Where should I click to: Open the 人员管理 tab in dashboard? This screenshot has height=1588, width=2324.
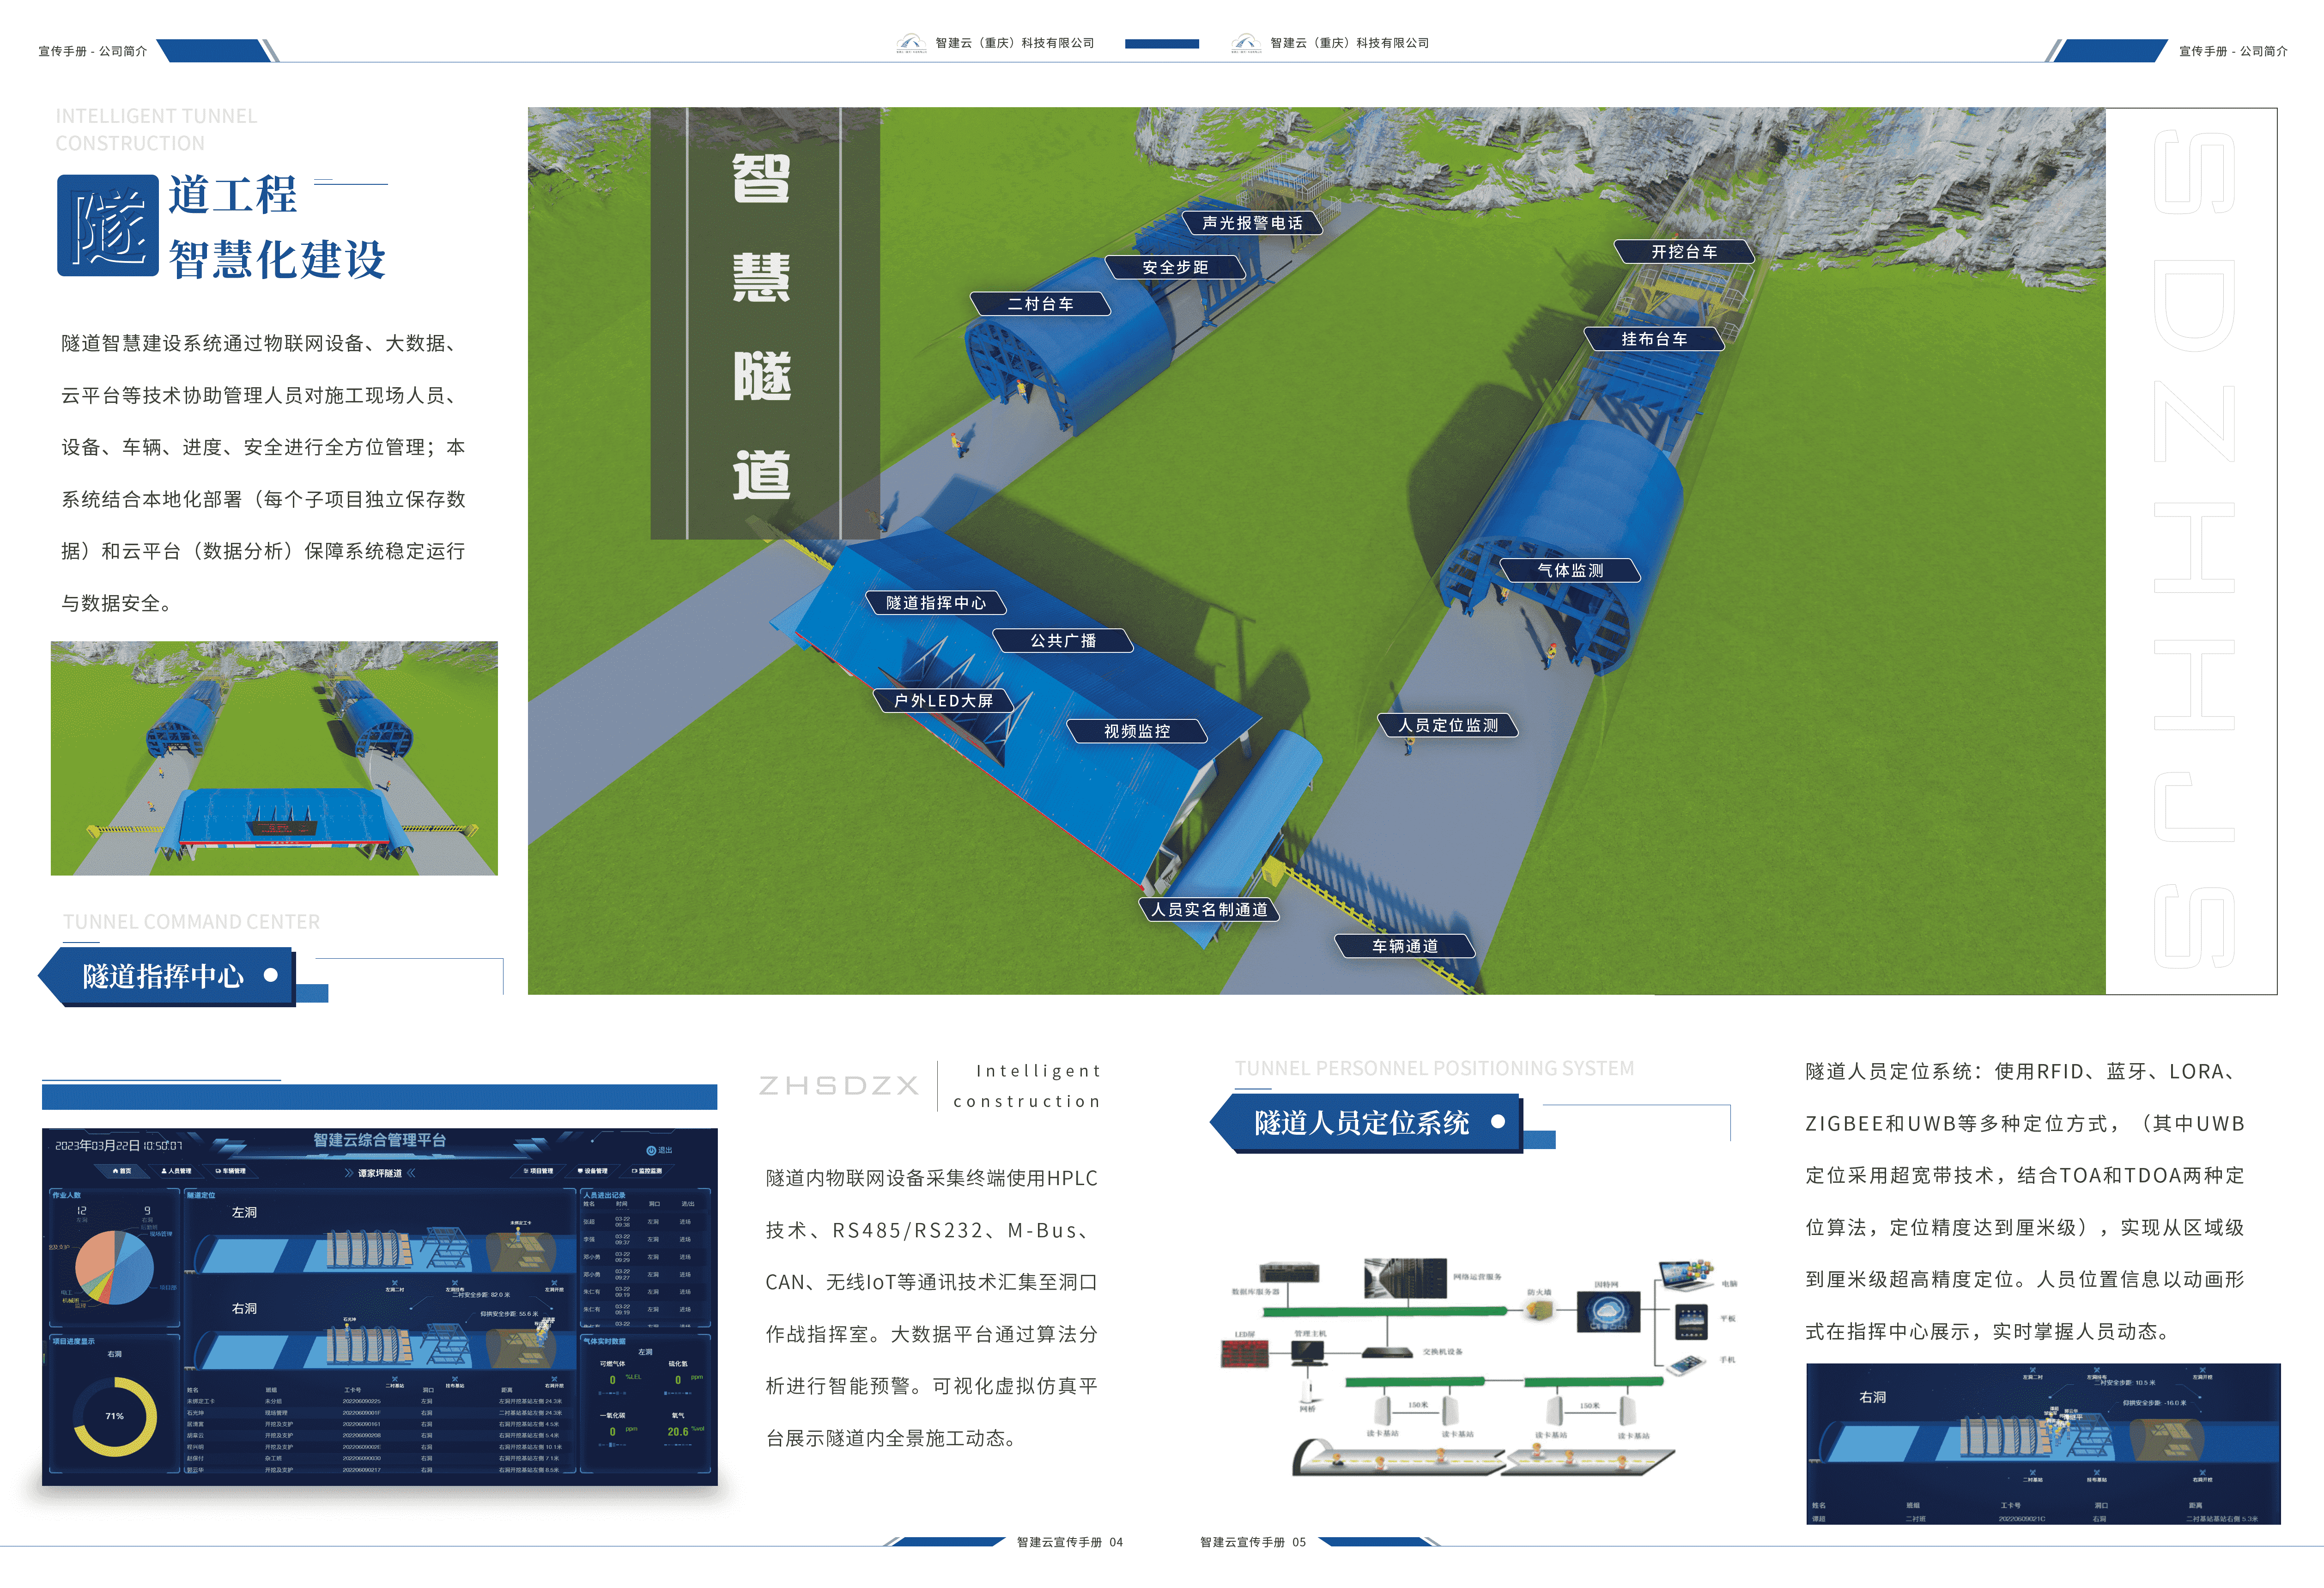[176, 1171]
